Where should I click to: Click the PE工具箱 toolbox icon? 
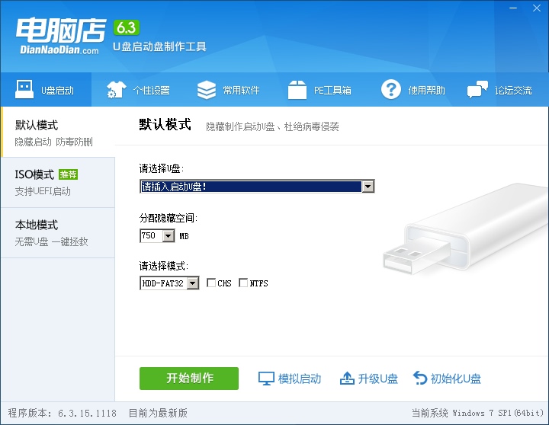pos(297,90)
